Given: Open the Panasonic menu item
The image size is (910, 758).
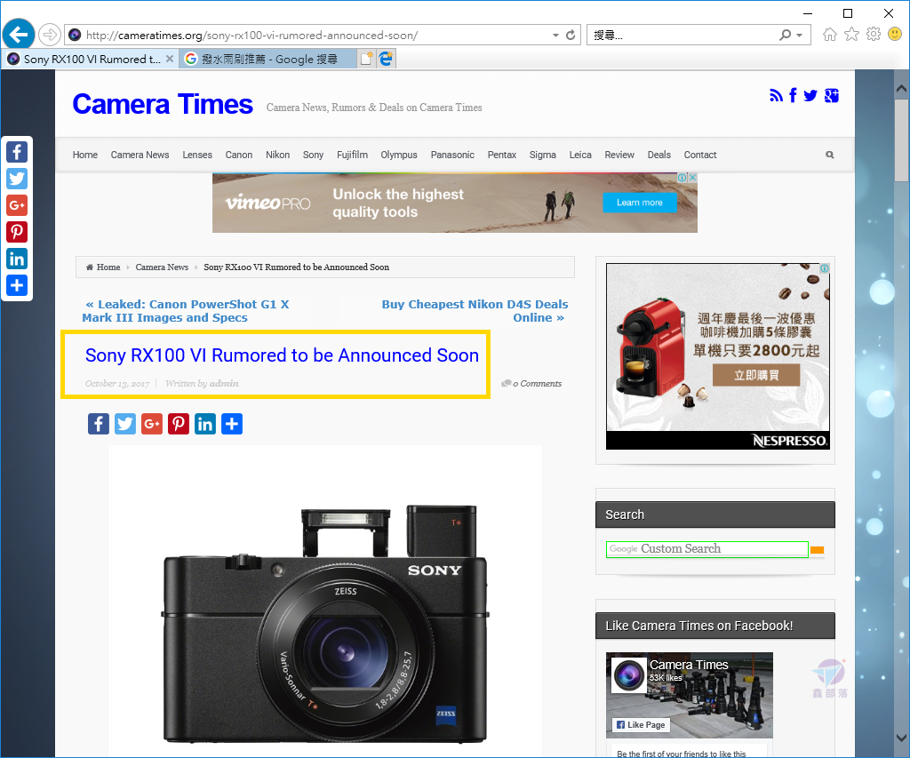Looking at the screenshot, I should pyautogui.click(x=452, y=155).
